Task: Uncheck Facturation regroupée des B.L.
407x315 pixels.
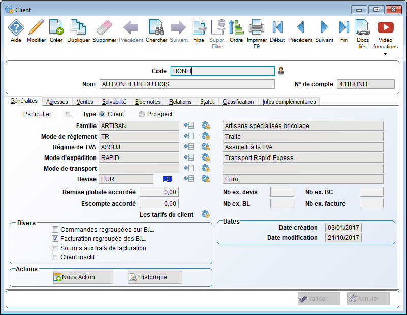Action: [x=55, y=239]
